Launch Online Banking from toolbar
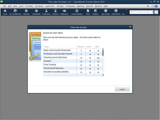Screen dimensions: 160x120 [77, 12]
